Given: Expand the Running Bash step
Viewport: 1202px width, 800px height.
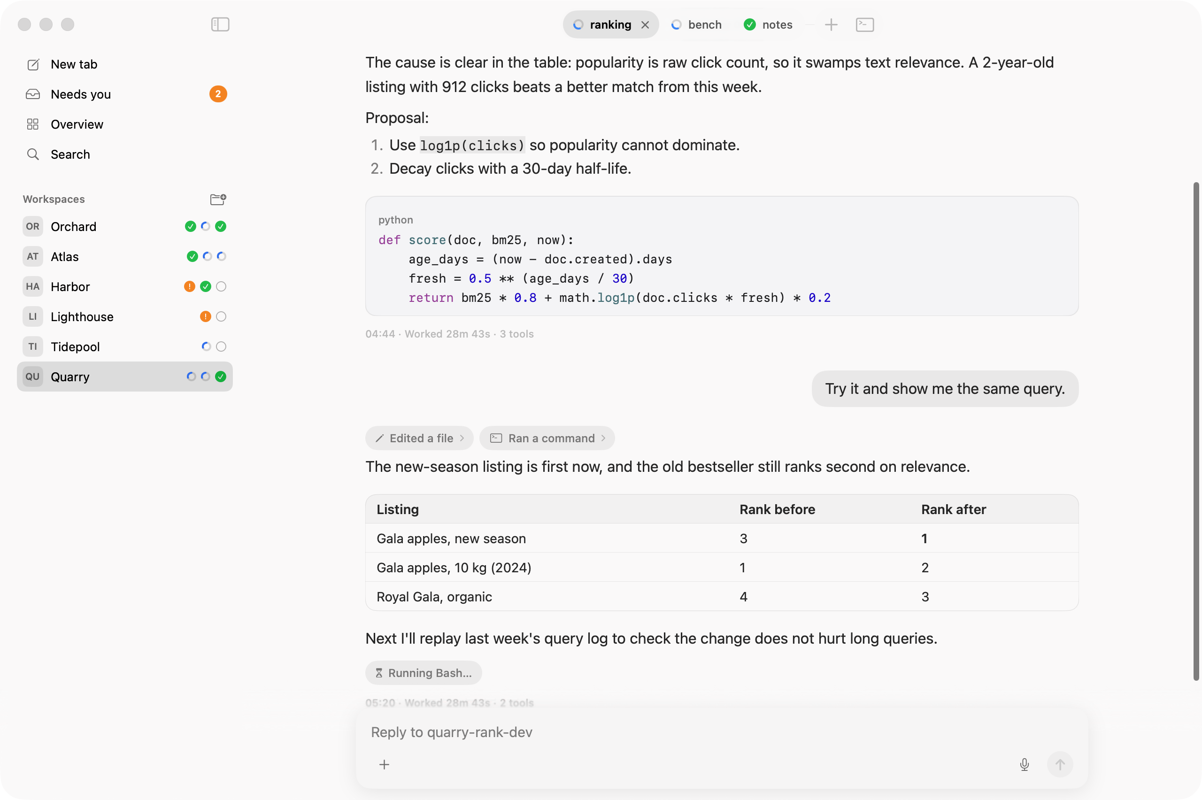Looking at the screenshot, I should tap(424, 673).
